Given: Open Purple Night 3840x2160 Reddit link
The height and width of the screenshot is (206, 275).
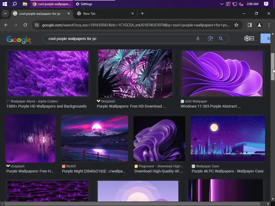Looking at the screenshot, I should pos(94,171).
